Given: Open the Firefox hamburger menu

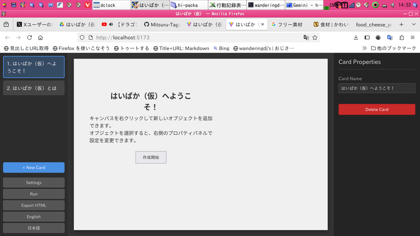Looking at the screenshot, I should (413, 37).
